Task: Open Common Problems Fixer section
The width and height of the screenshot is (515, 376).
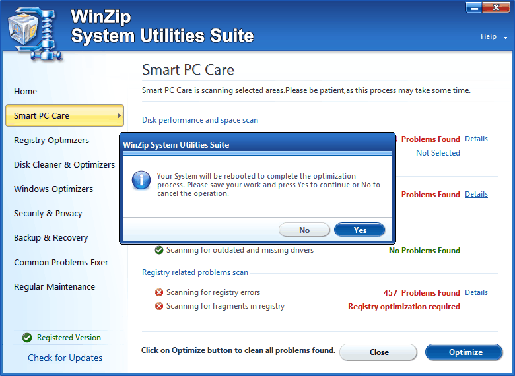Action: [61, 262]
